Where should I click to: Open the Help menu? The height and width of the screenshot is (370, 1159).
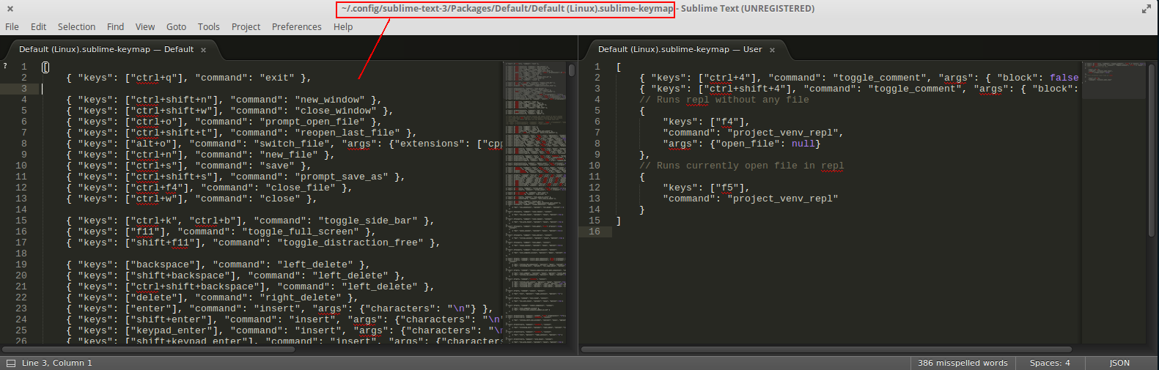click(x=343, y=26)
